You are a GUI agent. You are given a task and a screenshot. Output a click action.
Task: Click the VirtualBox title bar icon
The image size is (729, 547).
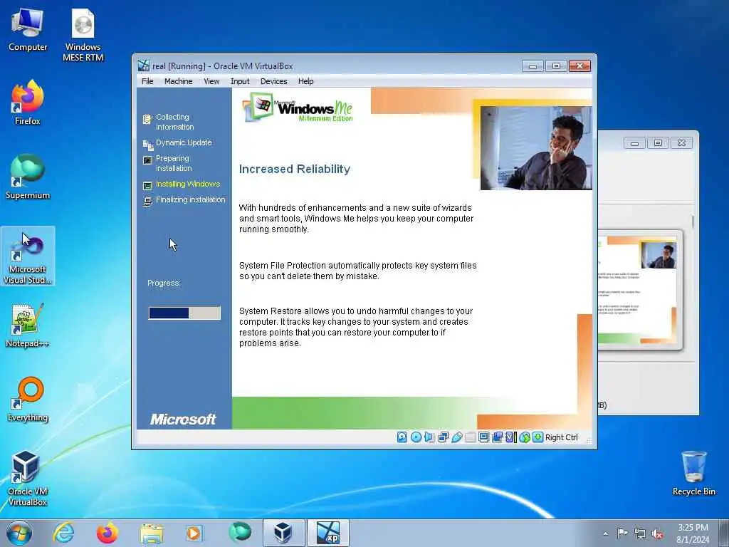pyautogui.click(x=144, y=66)
